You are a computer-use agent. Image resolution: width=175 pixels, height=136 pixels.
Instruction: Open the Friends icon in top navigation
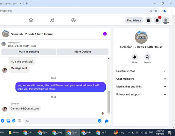pos(52,20)
